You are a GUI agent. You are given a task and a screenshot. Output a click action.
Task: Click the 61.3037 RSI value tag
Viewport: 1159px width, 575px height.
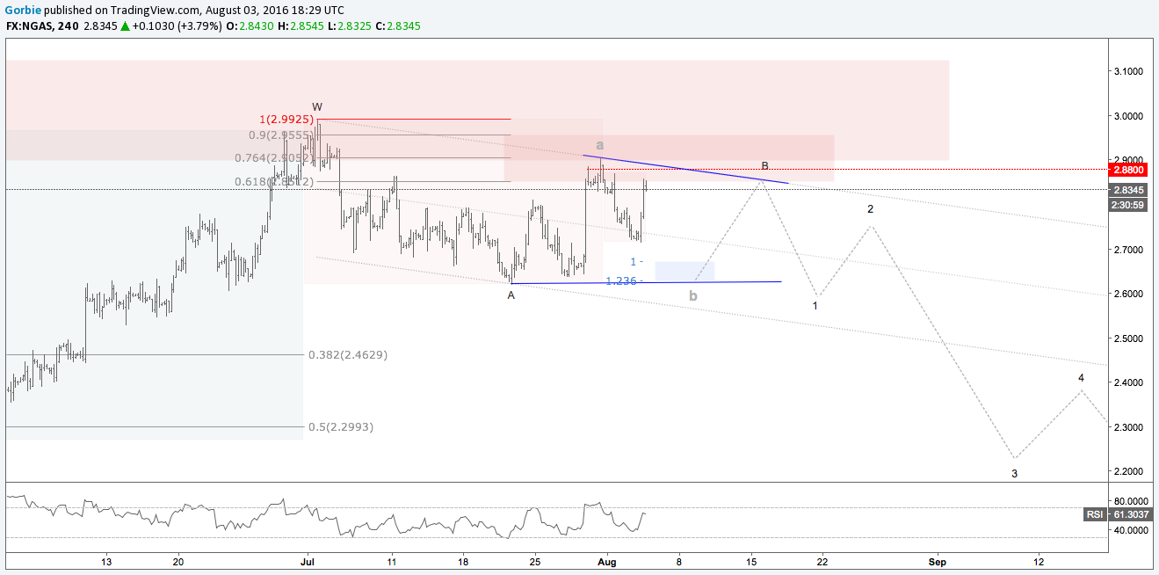click(1129, 514)
